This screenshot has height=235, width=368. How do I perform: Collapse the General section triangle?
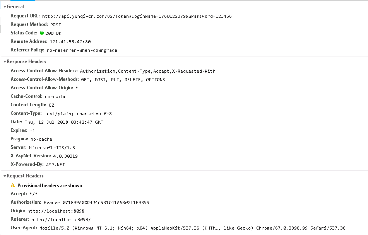click(x=5, y=7)
